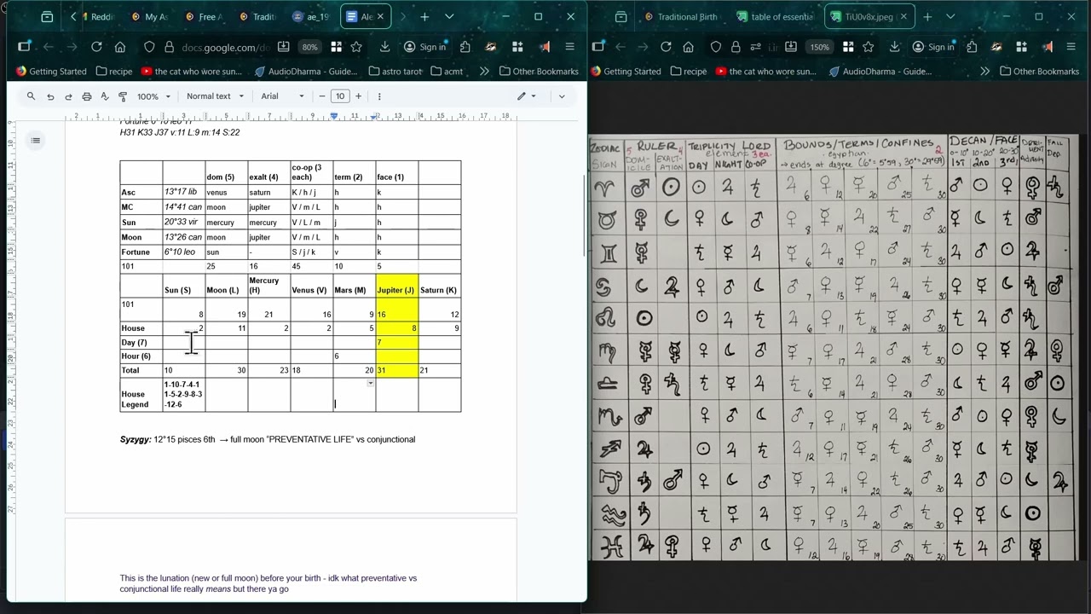1091x614 pixels.
Task: Reset the 150% zoom in right browser
Action: pyautogui.click(x=819, y=48)
